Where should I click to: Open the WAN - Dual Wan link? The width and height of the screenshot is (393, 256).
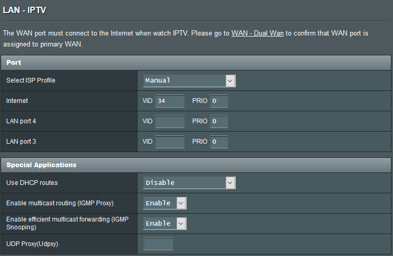(x=258, y=33)
